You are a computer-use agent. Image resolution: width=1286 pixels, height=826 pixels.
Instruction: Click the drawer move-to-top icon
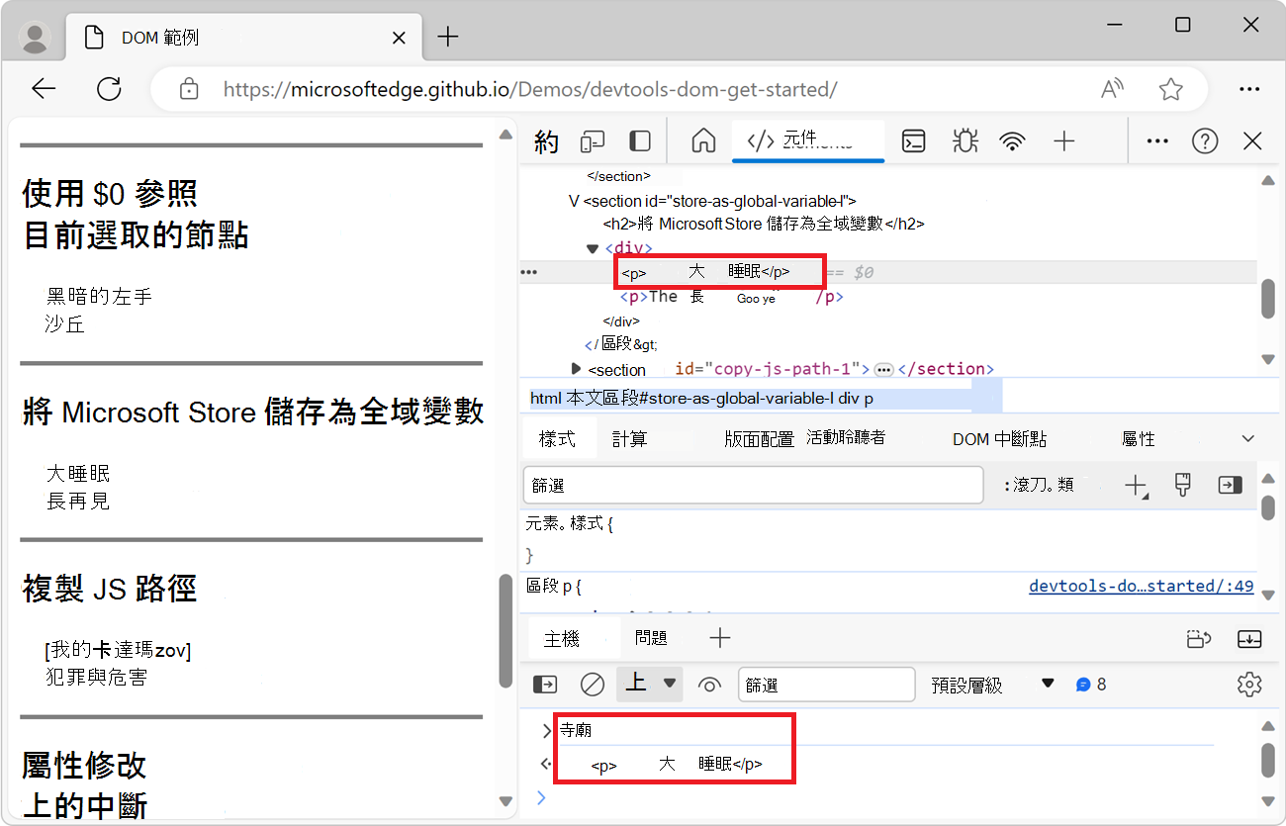(1199, 639)
